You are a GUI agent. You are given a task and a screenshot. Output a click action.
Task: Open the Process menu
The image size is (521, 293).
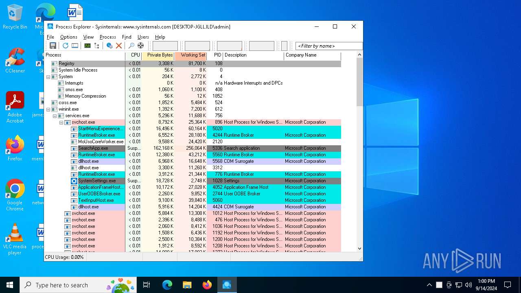pos(108,37)
